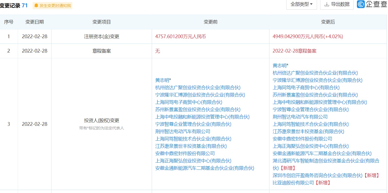Open 上海正海聚弘 link in 变更后
The height and width of the screenshot is (193, 388).
[311, 146]
